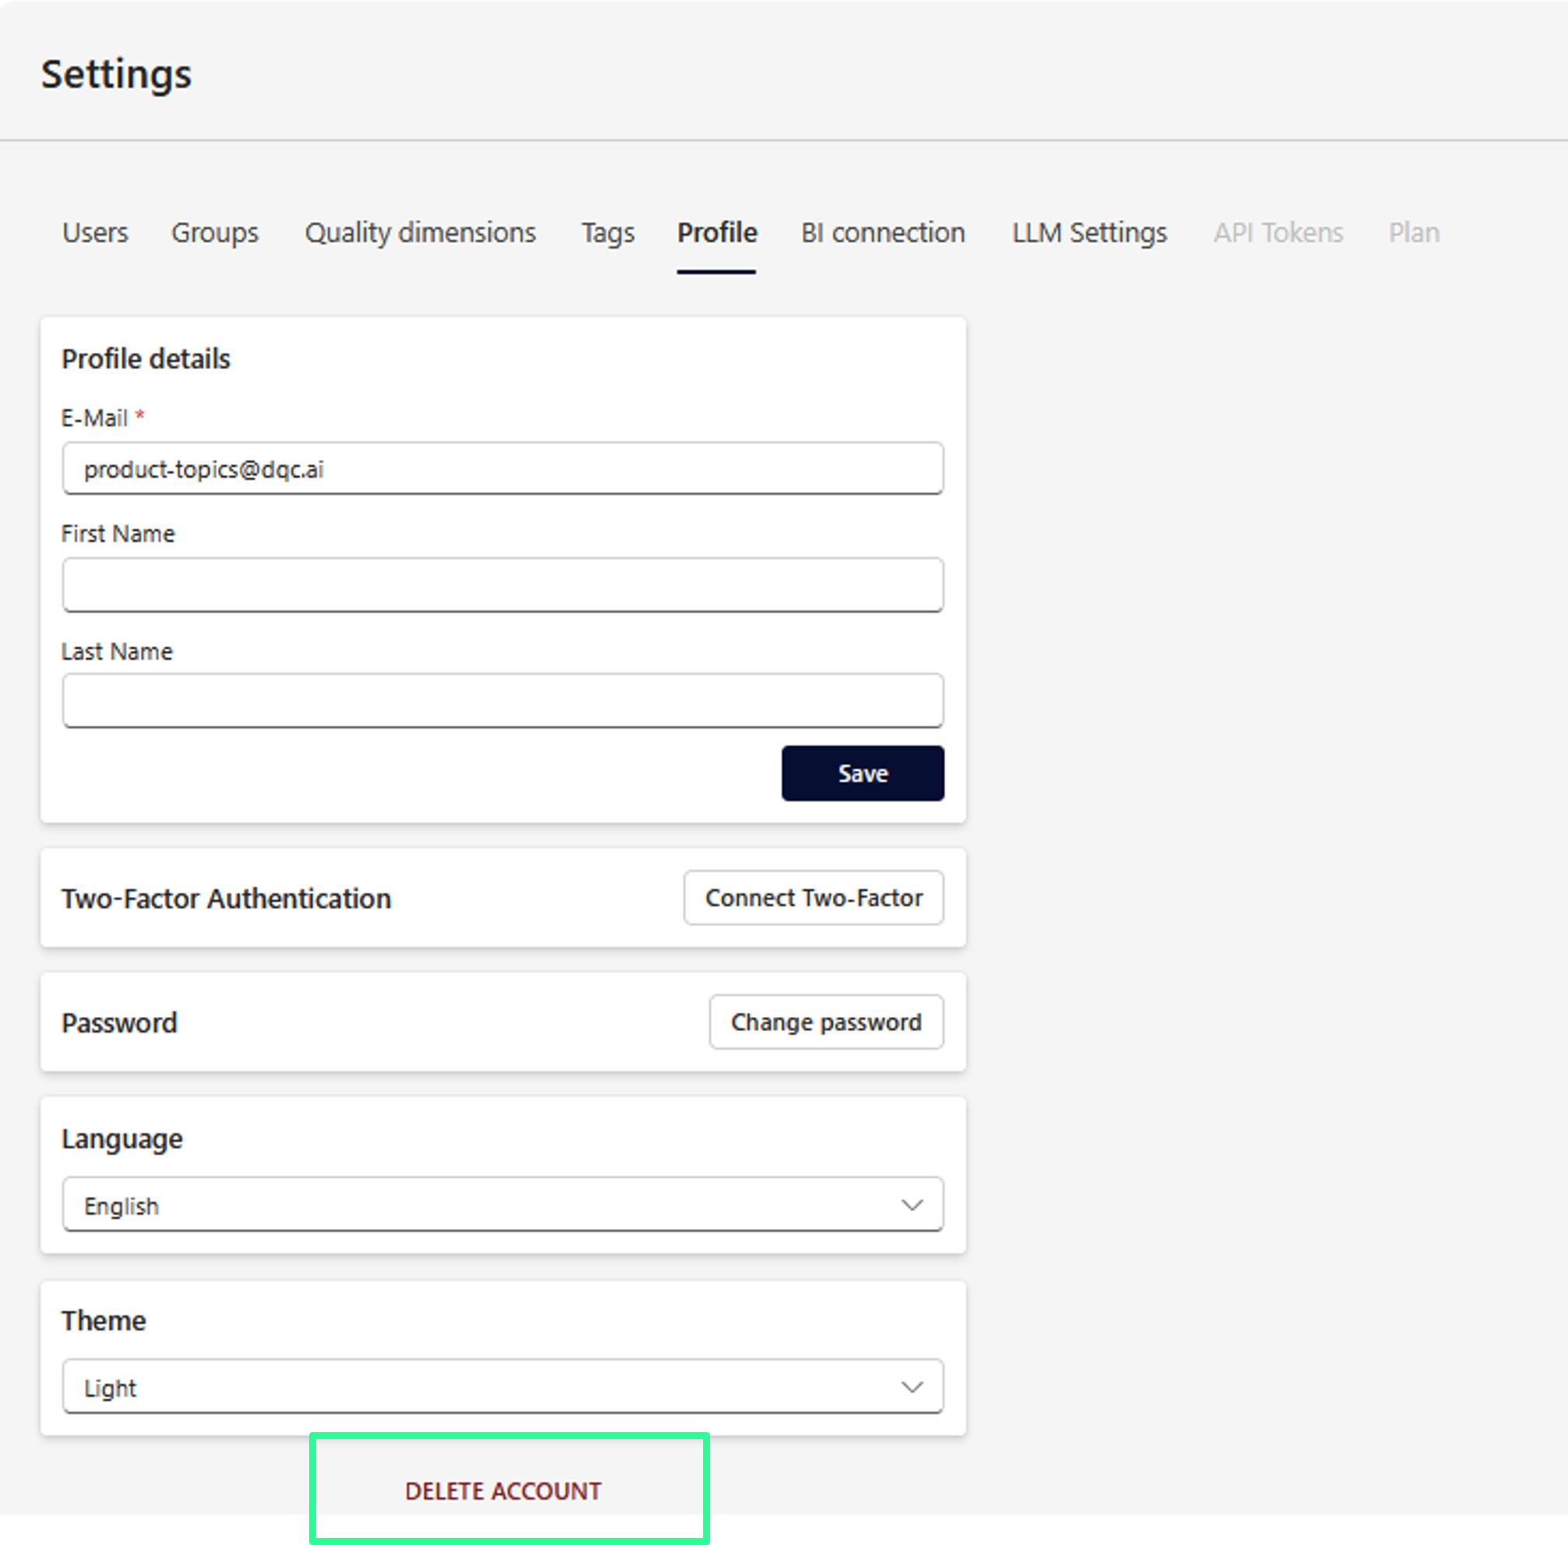Viewport: 1568px width, 1545px height.
Task: Switch to the Groups tab
Action: click(x=214, y=233)
